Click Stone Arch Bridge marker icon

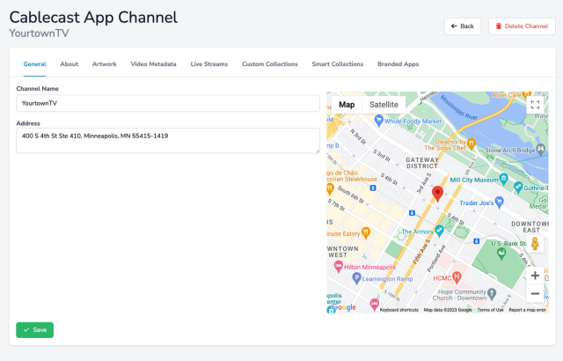point(541,149)
